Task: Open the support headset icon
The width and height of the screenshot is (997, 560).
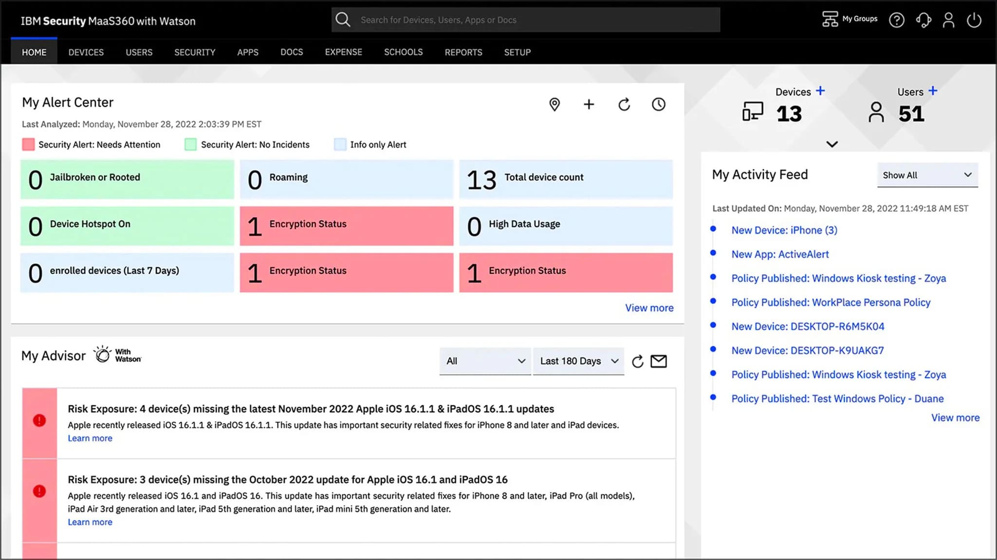Action: 923,20
